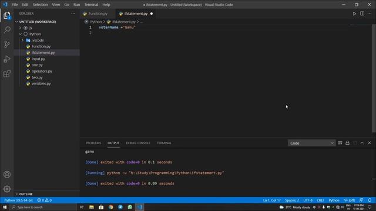Change the Python language mode
The width and height of the screenshot is (376, 211).
[x=334, y=200]
